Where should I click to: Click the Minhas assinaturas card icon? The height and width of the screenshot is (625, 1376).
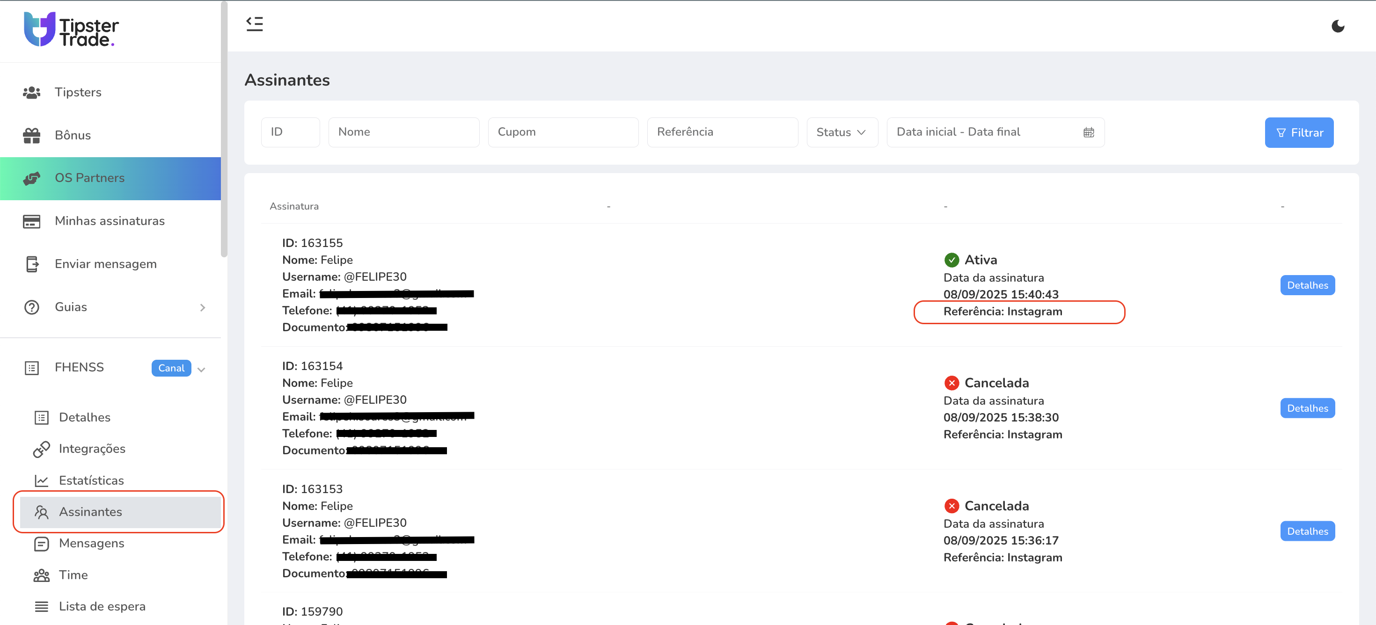coord(31,221)
